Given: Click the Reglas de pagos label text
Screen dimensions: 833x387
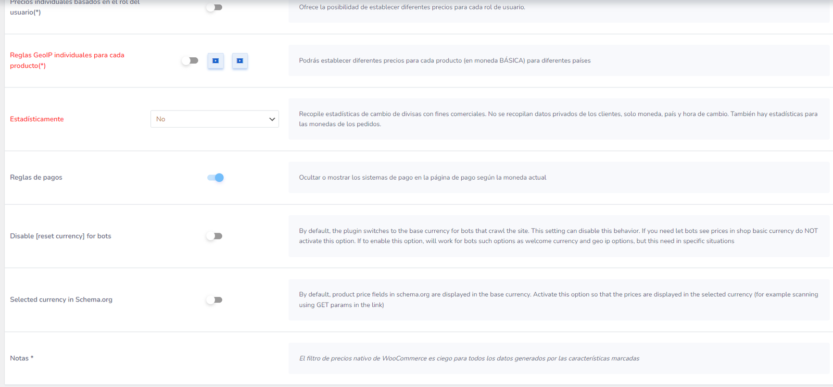Looking at the screenshot, I should [36, 178].
